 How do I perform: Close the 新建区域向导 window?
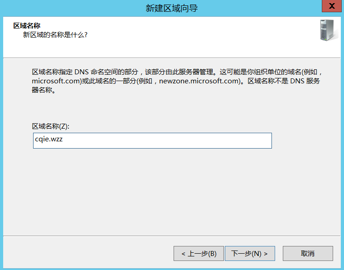pyautogui.click(x=332, y=6)
